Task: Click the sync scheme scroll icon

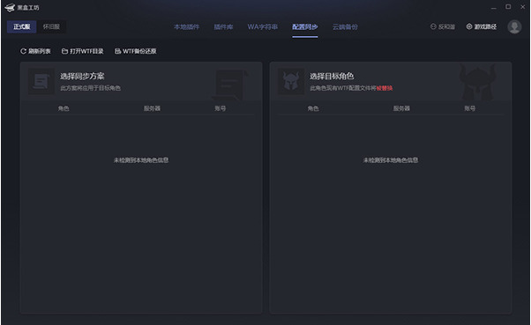Action: pos(41,82)
